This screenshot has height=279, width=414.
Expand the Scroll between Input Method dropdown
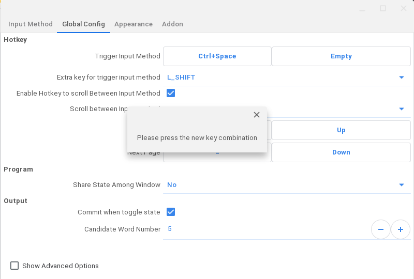coord(401,109)
